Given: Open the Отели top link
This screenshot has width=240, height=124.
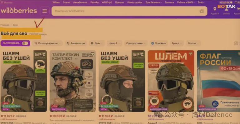Looking at the screenshot, I should pos(66,2).
